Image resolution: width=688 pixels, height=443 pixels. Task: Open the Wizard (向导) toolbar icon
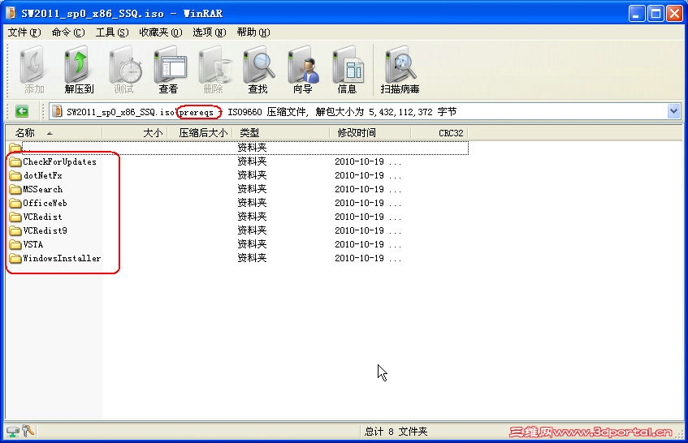[x=303, y=70]
